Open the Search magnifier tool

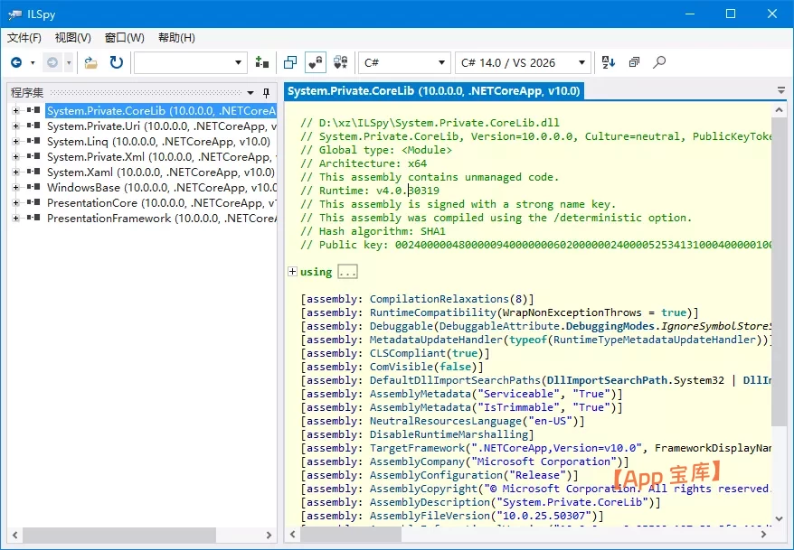tap(659, 62)
